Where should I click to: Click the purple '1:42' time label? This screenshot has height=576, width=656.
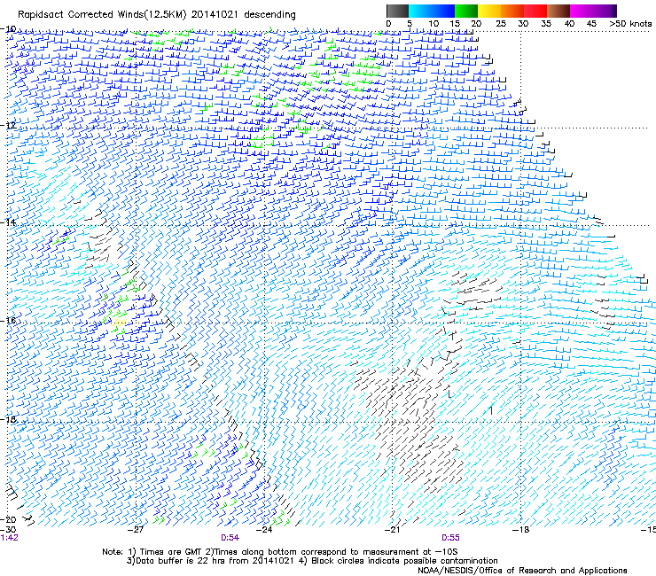[9, 538]
